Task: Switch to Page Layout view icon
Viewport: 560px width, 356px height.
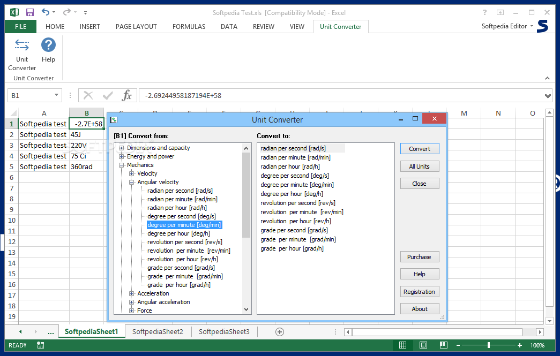Action: [x=423, y=345]
